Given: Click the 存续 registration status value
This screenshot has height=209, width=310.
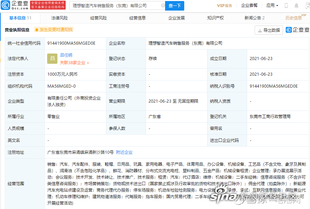Looking at the screenshot, I should point(153,59).
